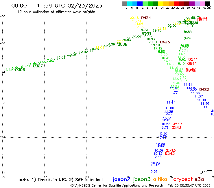Click the wave height value '10.12'
The height and width of the screenshot is (188, 214).
tap(158, 154)
